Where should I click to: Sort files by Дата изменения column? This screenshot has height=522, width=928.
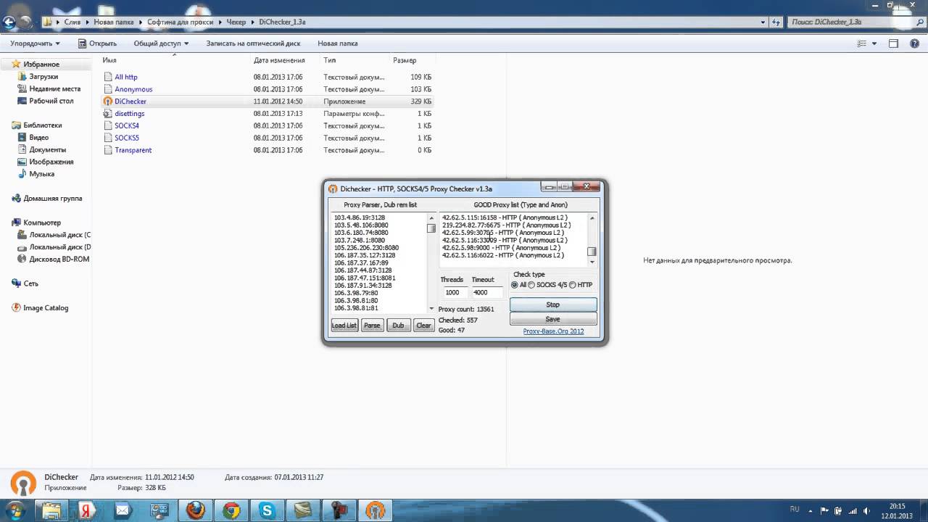point(279,60)
